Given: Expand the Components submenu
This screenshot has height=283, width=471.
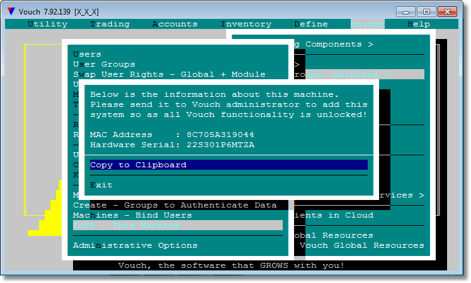Looking at the screenshot, I should point(334,44).
